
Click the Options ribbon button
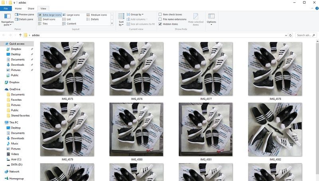pyautogui.click(x=211, y=19)
